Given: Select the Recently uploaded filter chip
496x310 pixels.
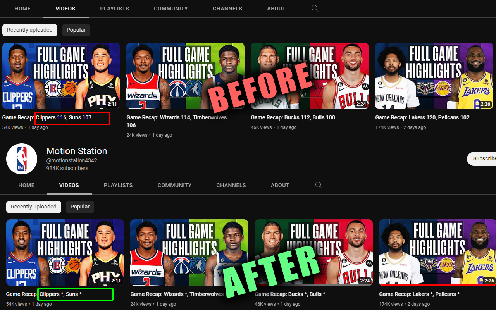Looking at the screenshot, I should pos(29,30).
